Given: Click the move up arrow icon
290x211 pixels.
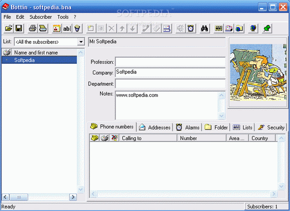Looking at the screenshot, I should 122,28.
